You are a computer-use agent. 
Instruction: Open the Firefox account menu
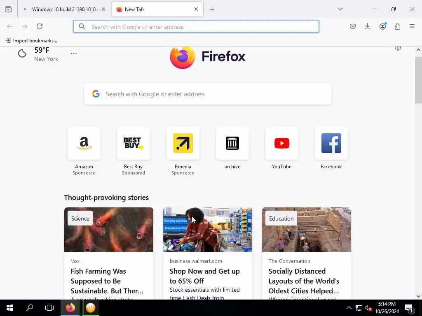click(x=382, y=26)
